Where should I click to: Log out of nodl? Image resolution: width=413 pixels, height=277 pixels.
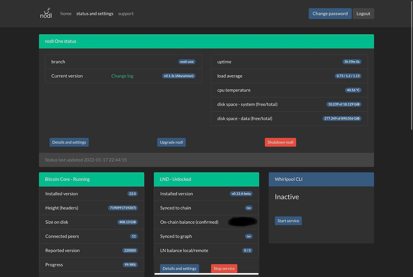pyautogui.click(x=363, y=14)
